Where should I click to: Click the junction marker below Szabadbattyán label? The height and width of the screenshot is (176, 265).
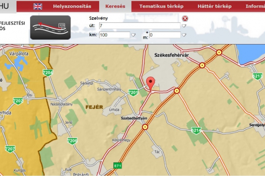tap(145, 127)
